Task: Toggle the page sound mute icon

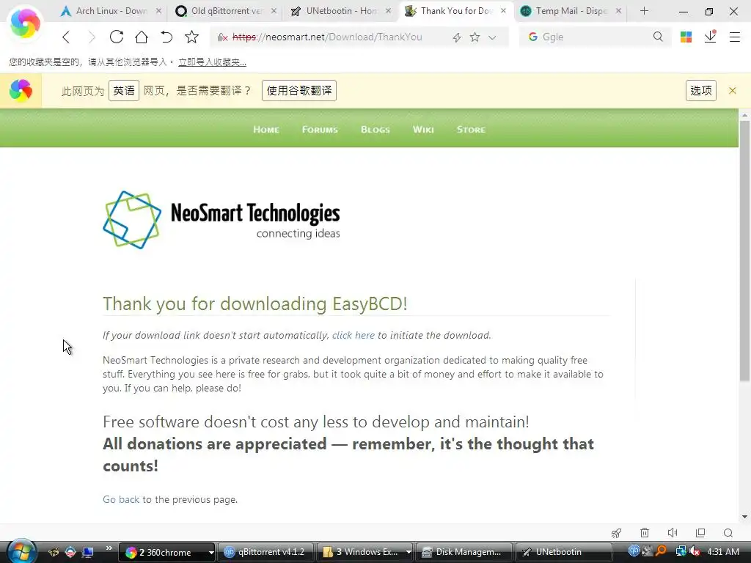Action: pyautogui.click(x=673, y=533)
